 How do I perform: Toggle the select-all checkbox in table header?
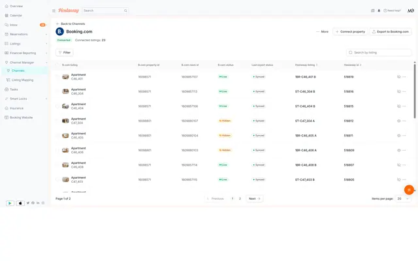(x=57, y=65)
